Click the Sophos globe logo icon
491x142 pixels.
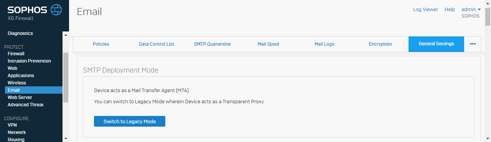(x=56, y=9)
